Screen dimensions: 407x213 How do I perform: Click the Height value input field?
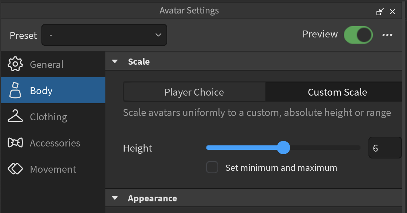(385, 148)
